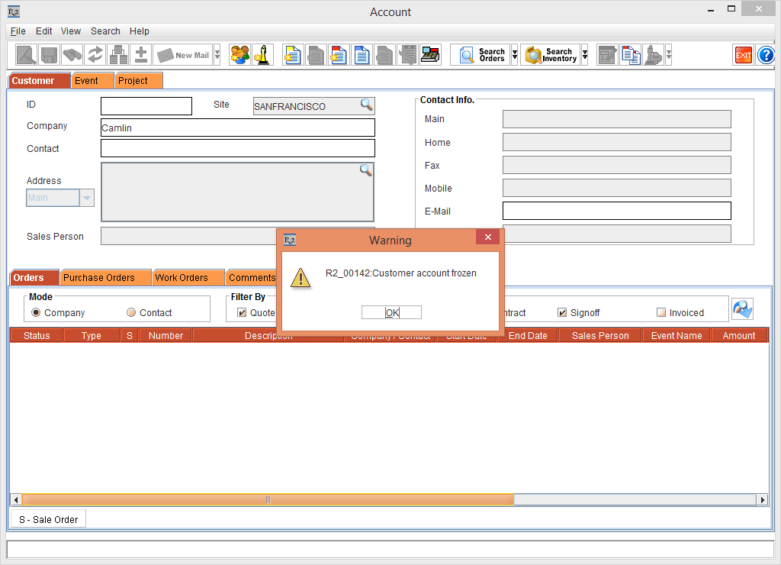
Task: Click the magnifier icon in Site field
Action: 366,105
